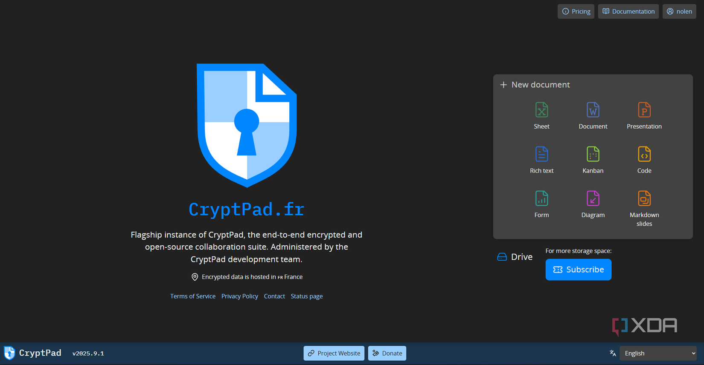The width and height of the screenshot is (704, 365).
Task: Click the Subscribe button
Action: pyautogui.click(x=578, y=270)
